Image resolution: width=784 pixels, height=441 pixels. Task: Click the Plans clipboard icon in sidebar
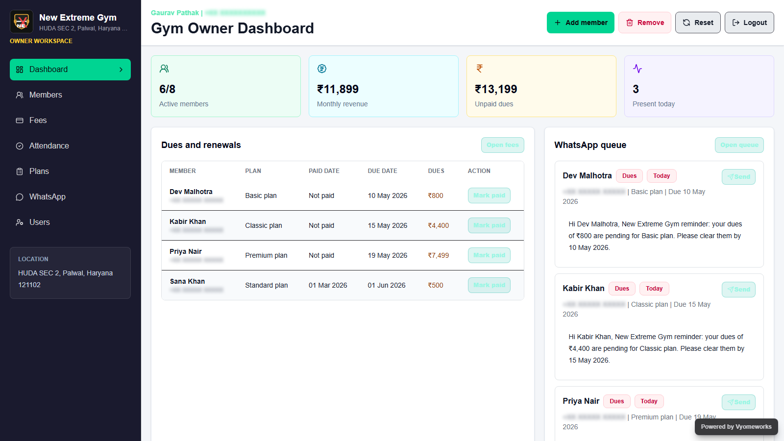20,171
